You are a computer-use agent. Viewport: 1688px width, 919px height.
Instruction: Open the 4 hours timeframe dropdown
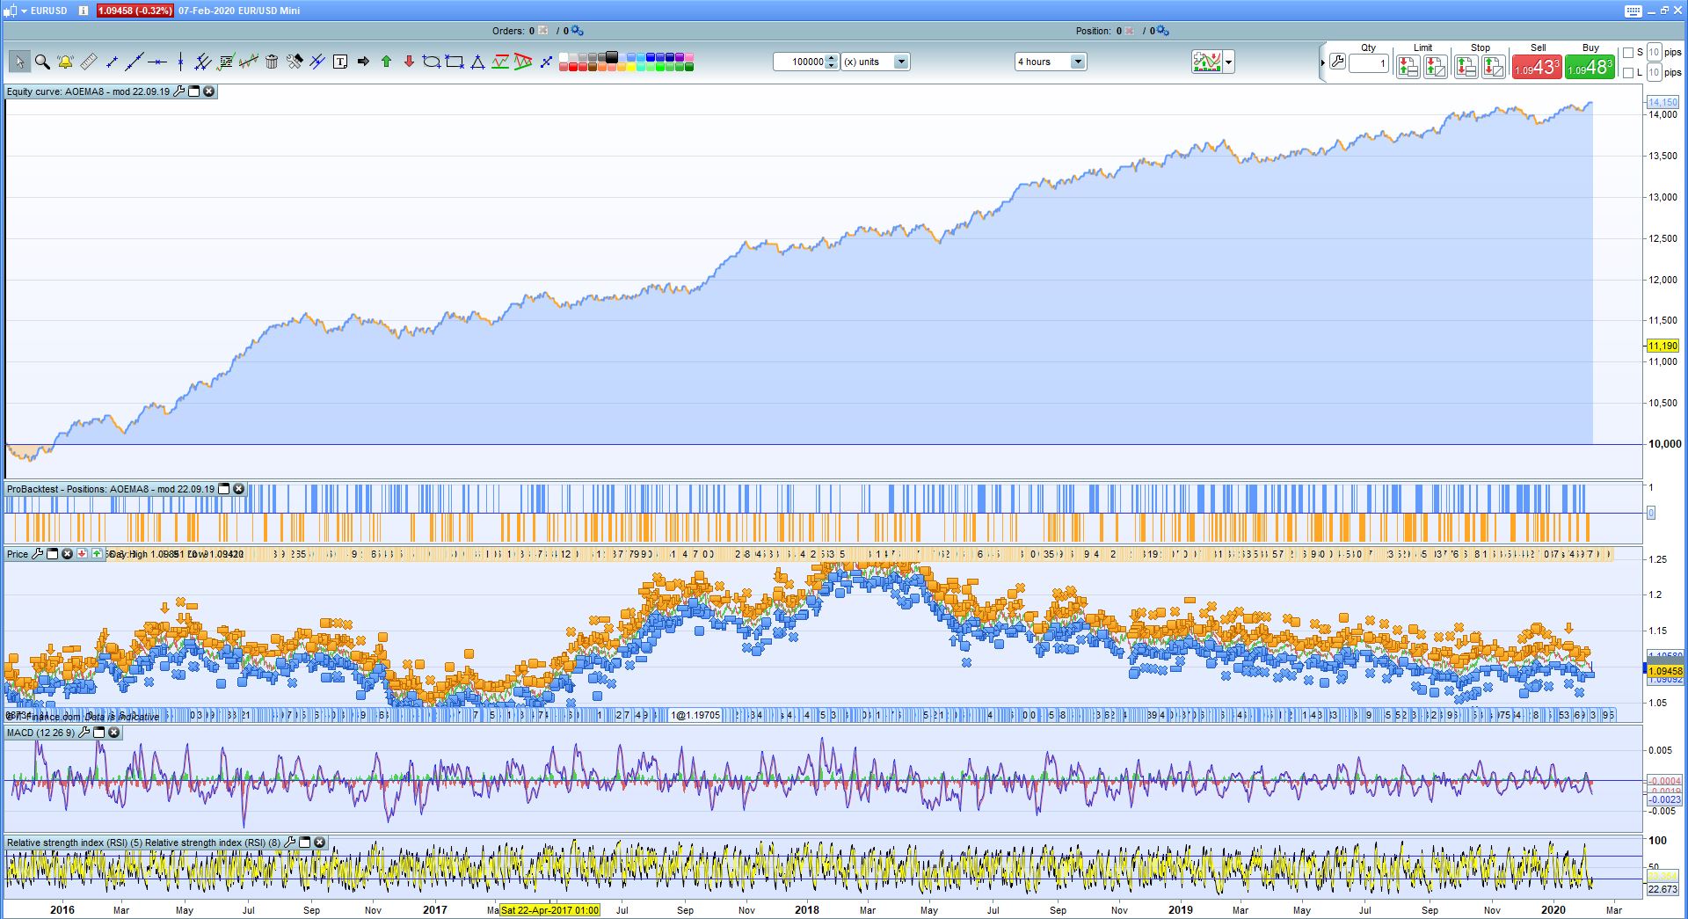coord(1078,62)
